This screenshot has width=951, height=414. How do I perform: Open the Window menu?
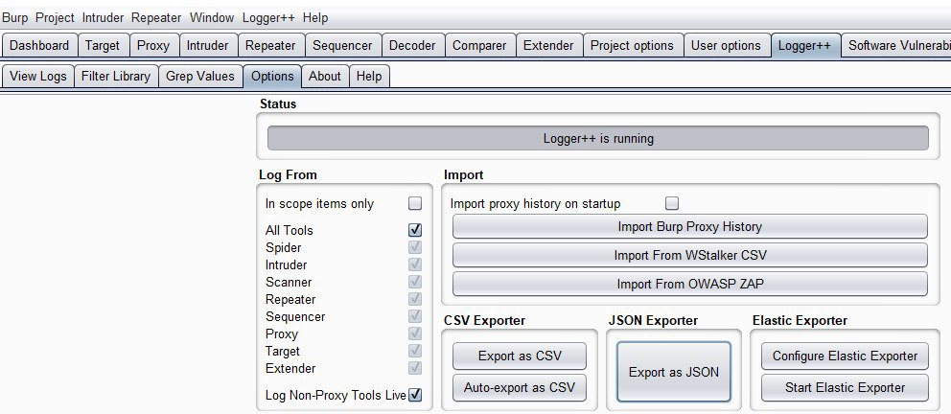212,17
